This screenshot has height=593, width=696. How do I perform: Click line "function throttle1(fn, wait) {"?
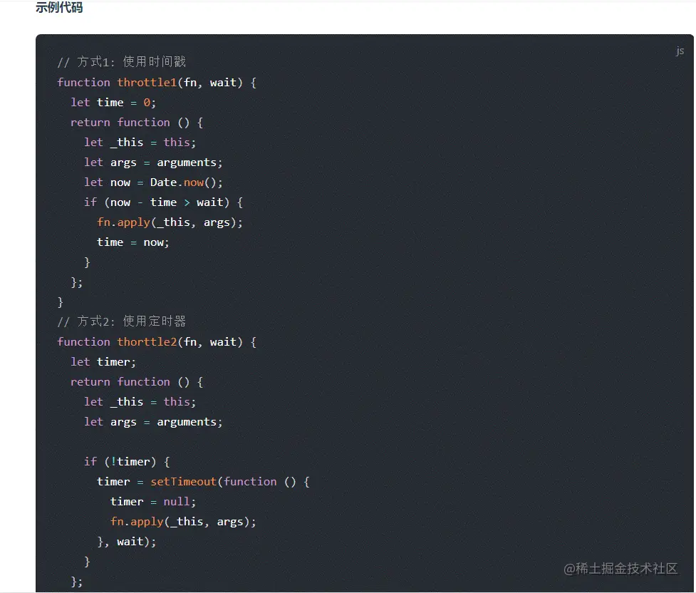tap(157, 83)
